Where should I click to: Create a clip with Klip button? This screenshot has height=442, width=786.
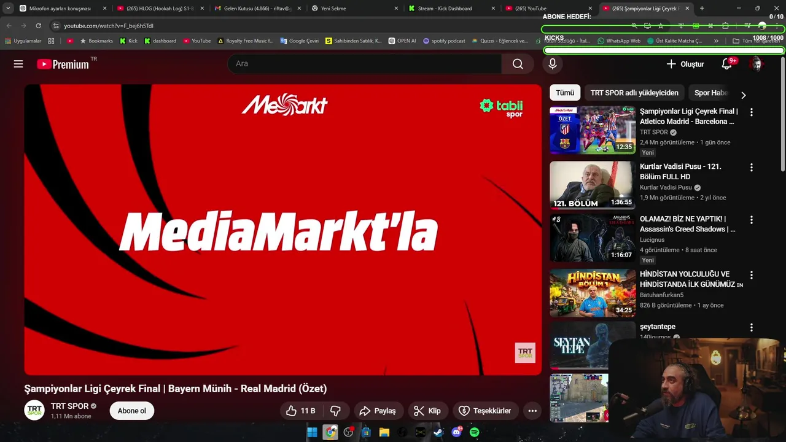coord(427,411)
